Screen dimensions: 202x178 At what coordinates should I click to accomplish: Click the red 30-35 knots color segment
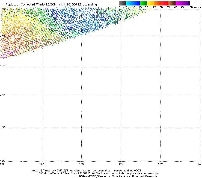click(165, 3)
